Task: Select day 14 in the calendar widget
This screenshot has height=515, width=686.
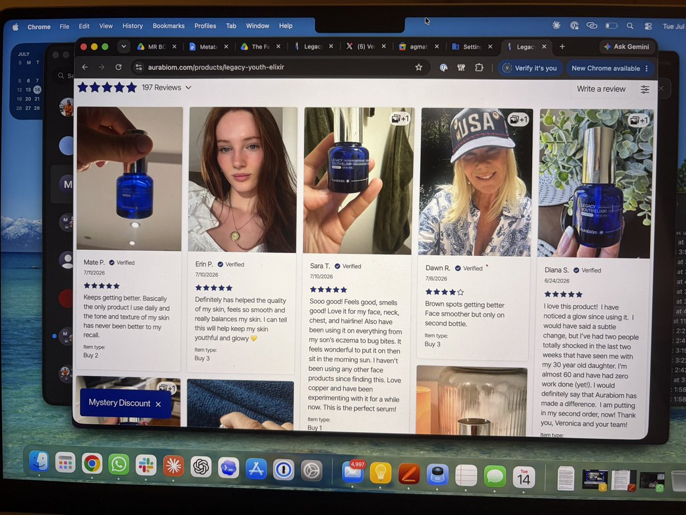Action: pyautogui.click(x=37, y=89)
